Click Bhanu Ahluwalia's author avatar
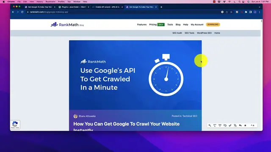The height and width of the screenshot is (152, 271). pos(75,116)
